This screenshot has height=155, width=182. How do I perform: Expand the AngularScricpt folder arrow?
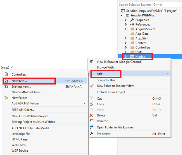click(126, 29)
